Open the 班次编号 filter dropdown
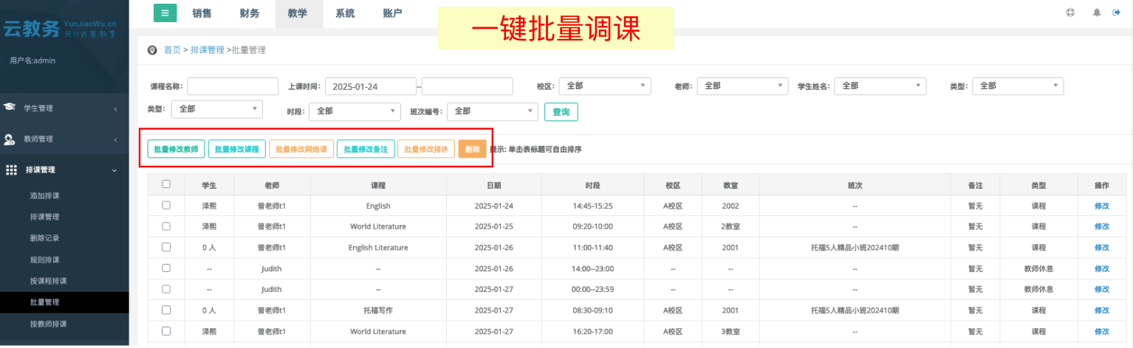Screen dimensions: 1133x348 (493, 111)
